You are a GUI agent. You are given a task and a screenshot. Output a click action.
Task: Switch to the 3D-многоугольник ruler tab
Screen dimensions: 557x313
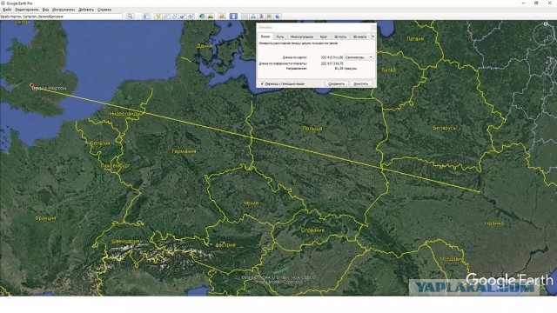point(359,37)
